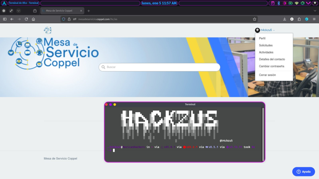Click the Mesa de Servicio Coppel logo
The width and height of the screenshot is (319, 179).
point(53,53)
